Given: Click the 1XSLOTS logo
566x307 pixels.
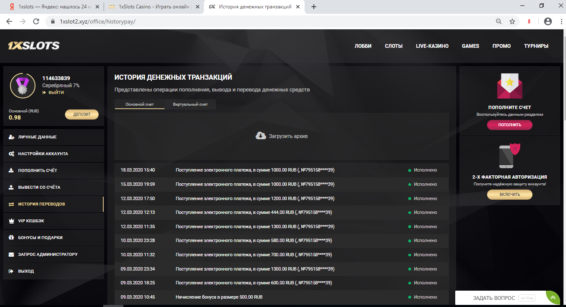Looking at the screenshot, I should point(34,46).
